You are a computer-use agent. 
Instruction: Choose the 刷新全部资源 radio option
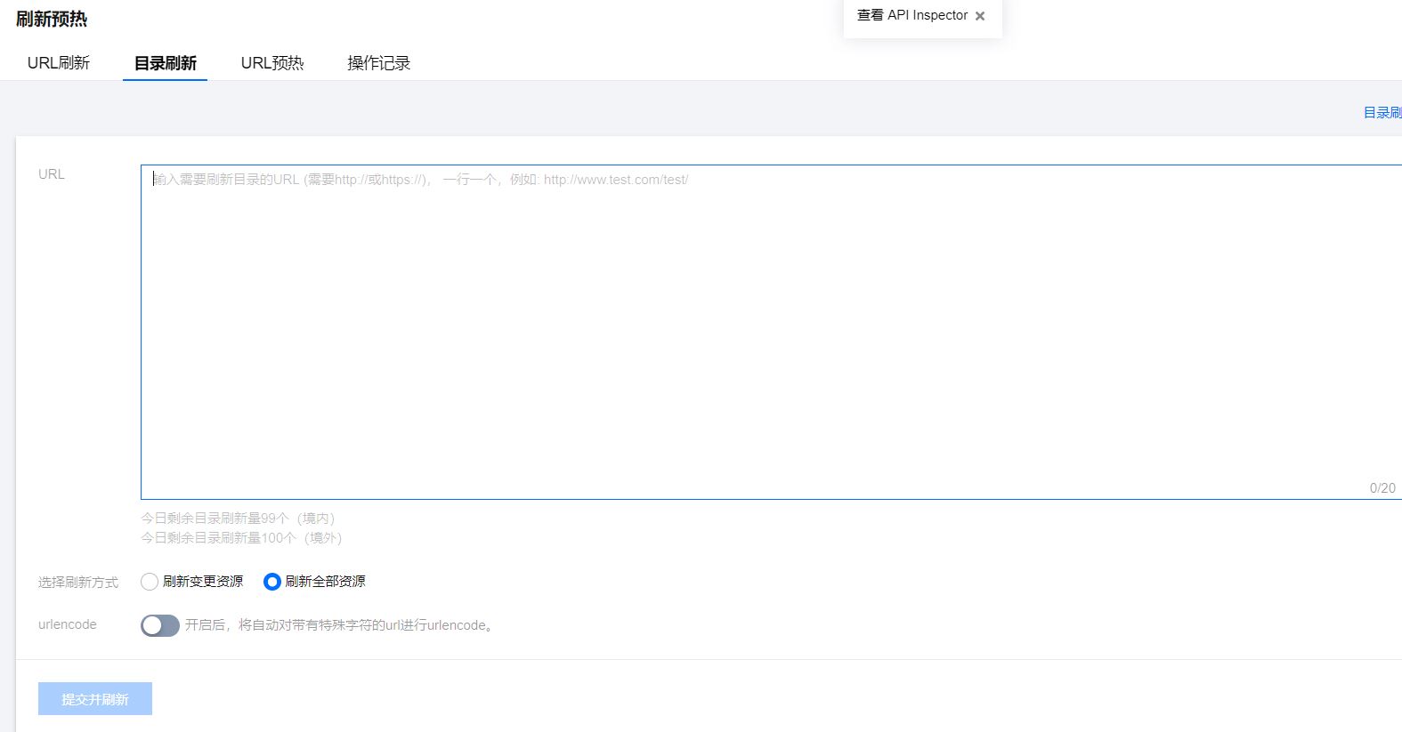(272, 582)
